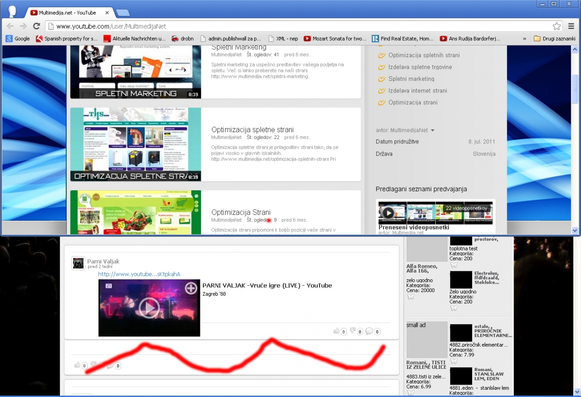Viewport: 581px width, 397px height.
Task: Expand the 'avtor: MultimedijaNet' dropdown
Action: 432,130
